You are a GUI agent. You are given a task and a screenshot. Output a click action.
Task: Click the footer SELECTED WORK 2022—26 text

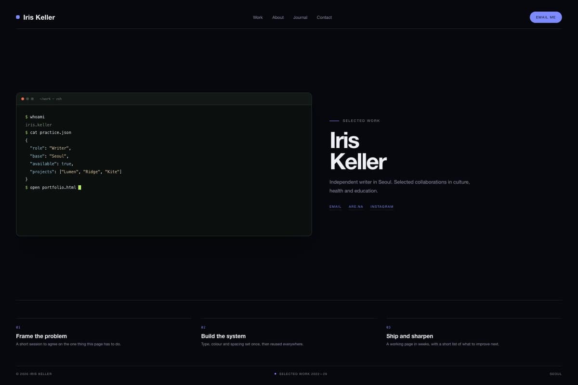[303, 374]
